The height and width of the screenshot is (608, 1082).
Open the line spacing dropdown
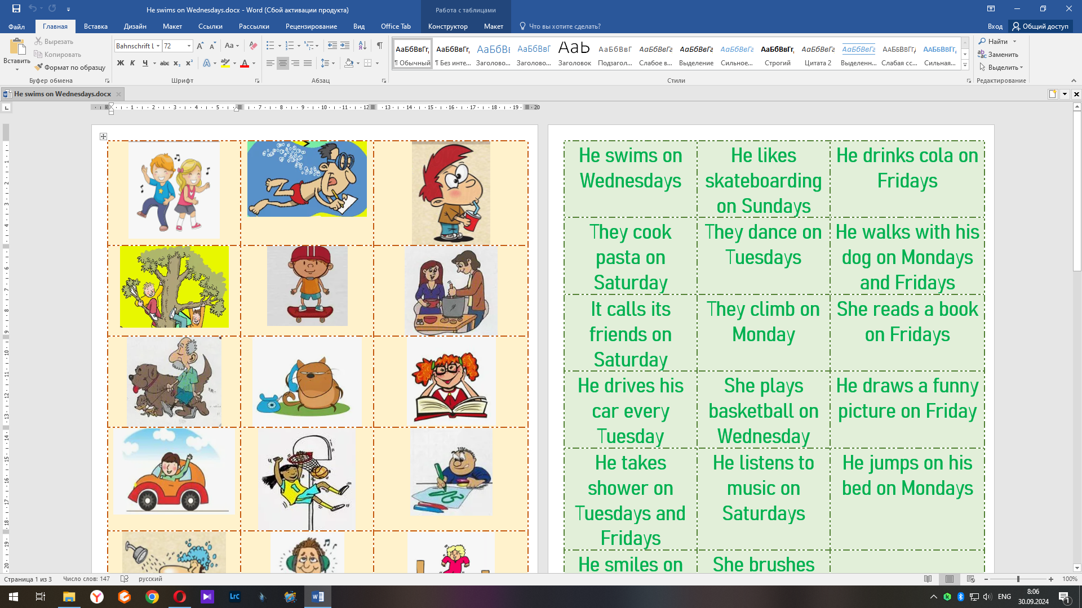pos(327,63)
